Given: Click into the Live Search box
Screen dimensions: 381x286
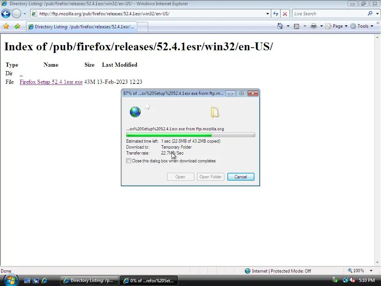Looking at the screenshot, I should click(x=329, y=14).
